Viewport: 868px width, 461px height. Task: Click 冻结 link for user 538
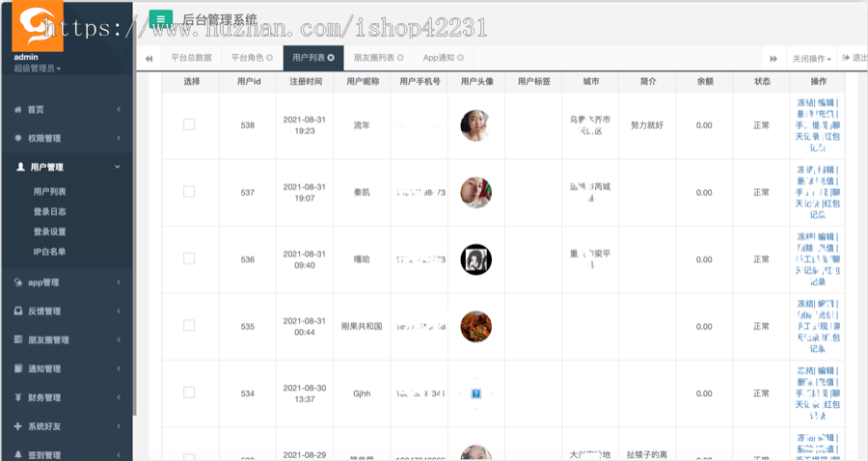coord(805,102)
